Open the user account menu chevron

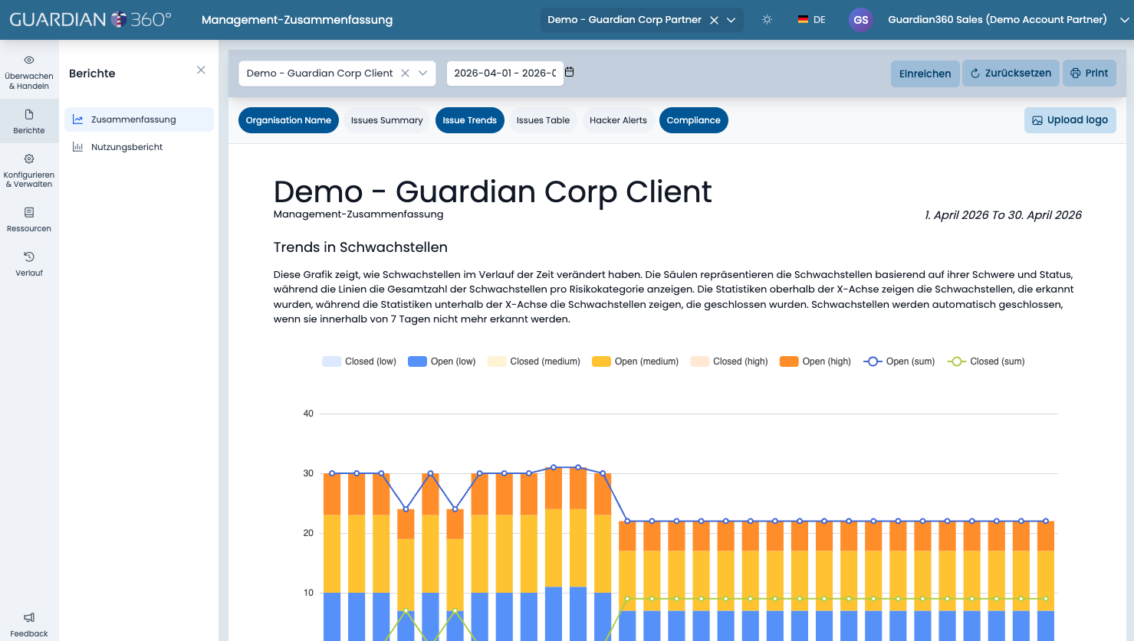[x=1124, y=20]
